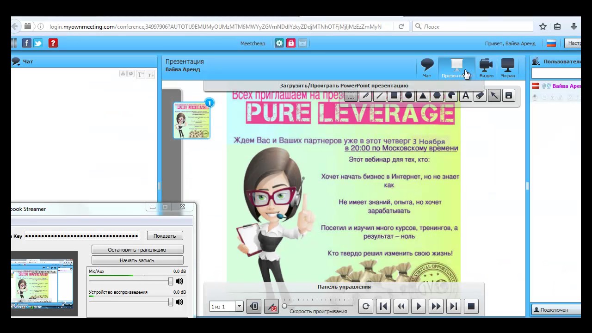Open the Facebook share icon

26,43
